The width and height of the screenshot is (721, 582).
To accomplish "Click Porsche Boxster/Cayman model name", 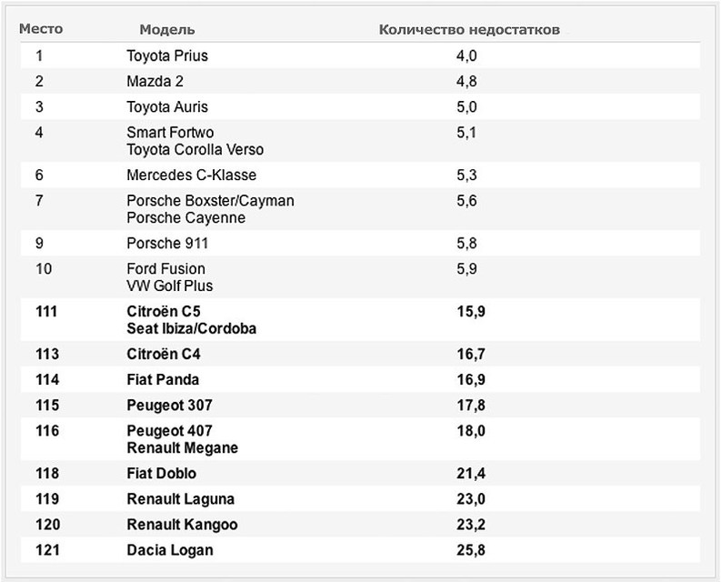I will tap(210, 201).
